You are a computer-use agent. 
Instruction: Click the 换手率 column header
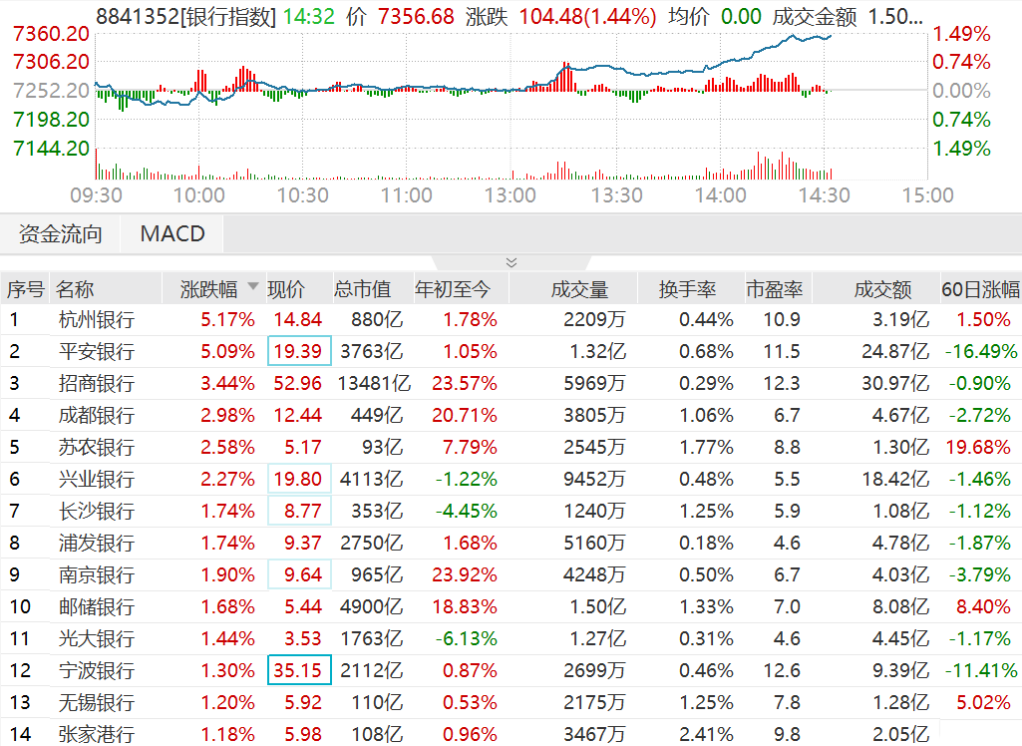coord(687,289)
